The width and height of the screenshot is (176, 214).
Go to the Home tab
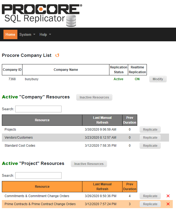(10, 35)
